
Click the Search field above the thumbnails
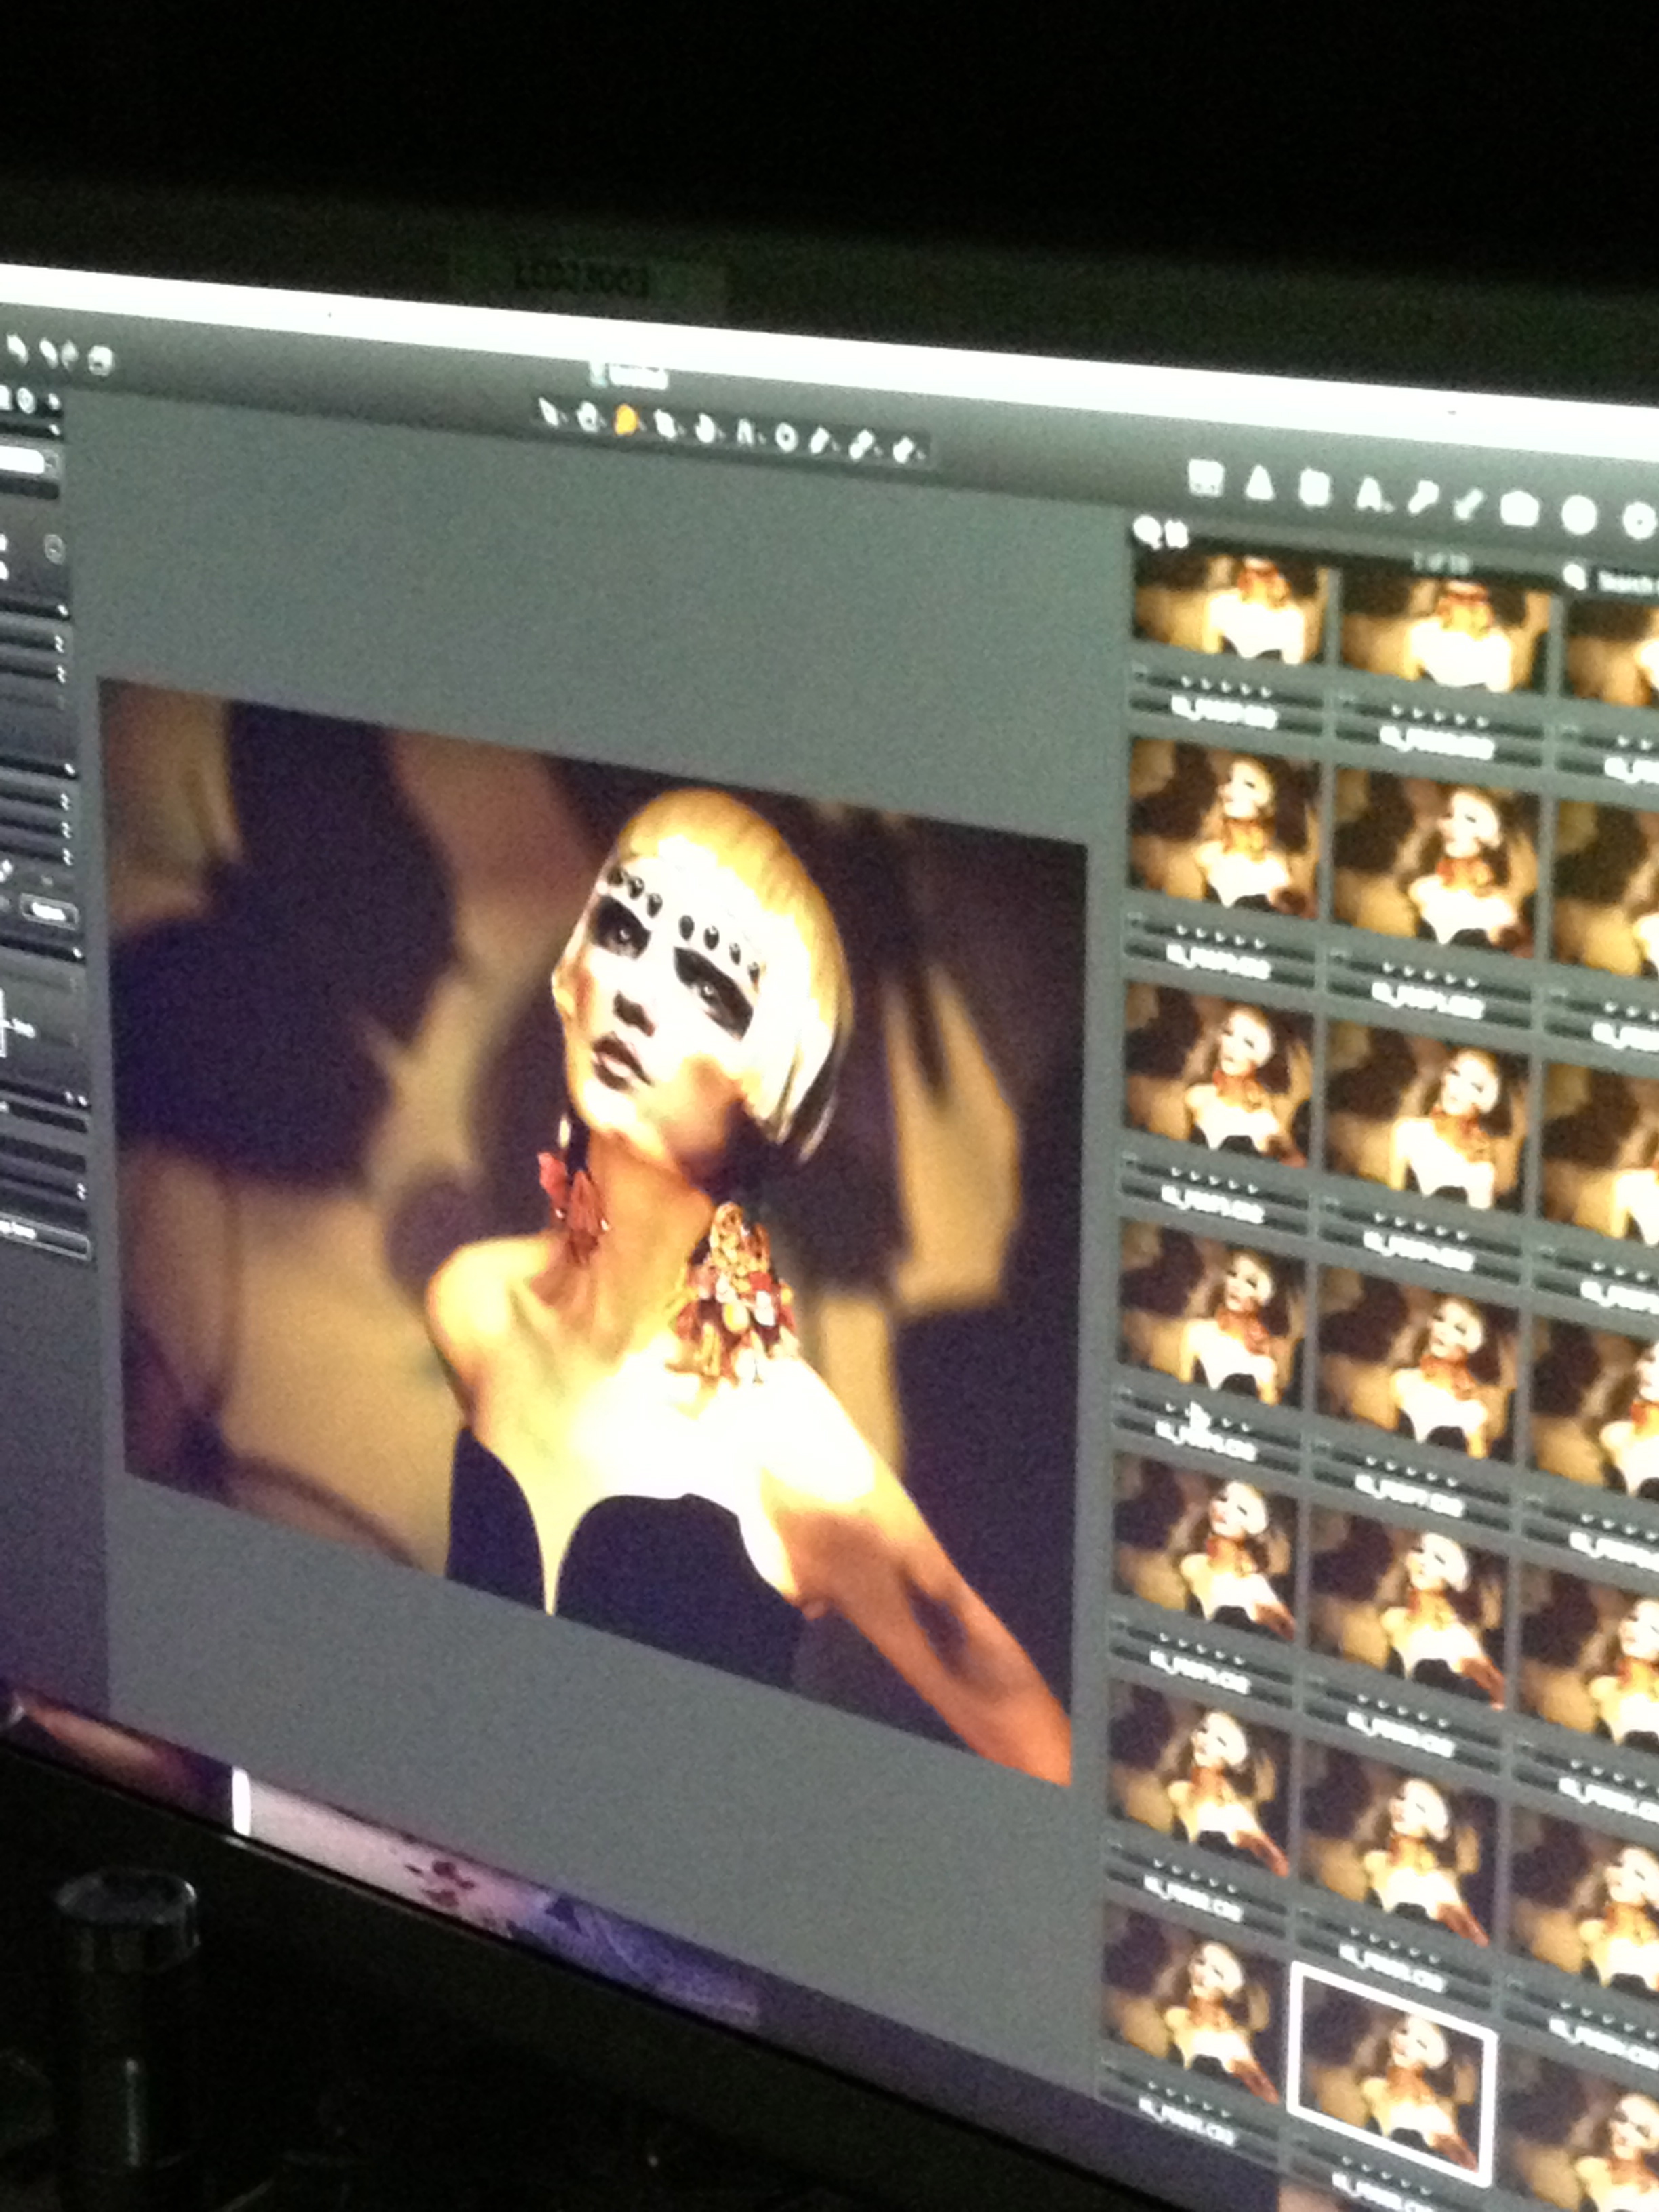click(x=1625, y=581)
